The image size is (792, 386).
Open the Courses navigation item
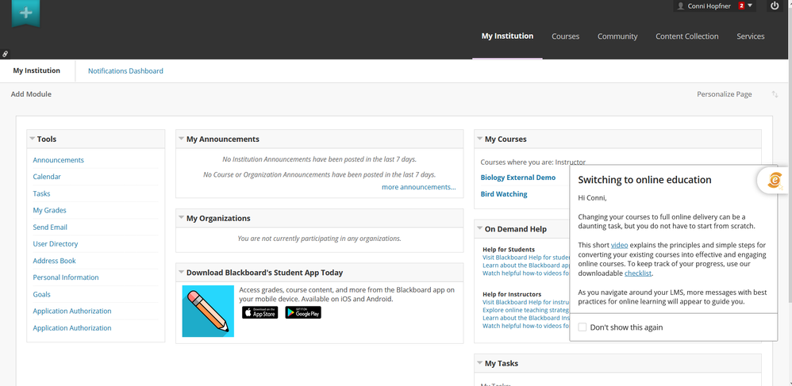click(x=565, y=36)
